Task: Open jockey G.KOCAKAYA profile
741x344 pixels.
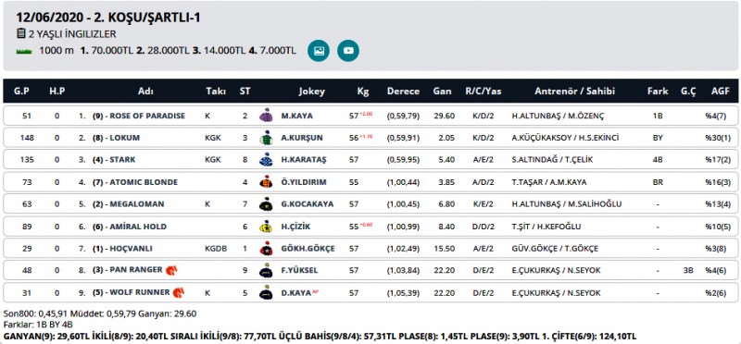Action: 308,204
